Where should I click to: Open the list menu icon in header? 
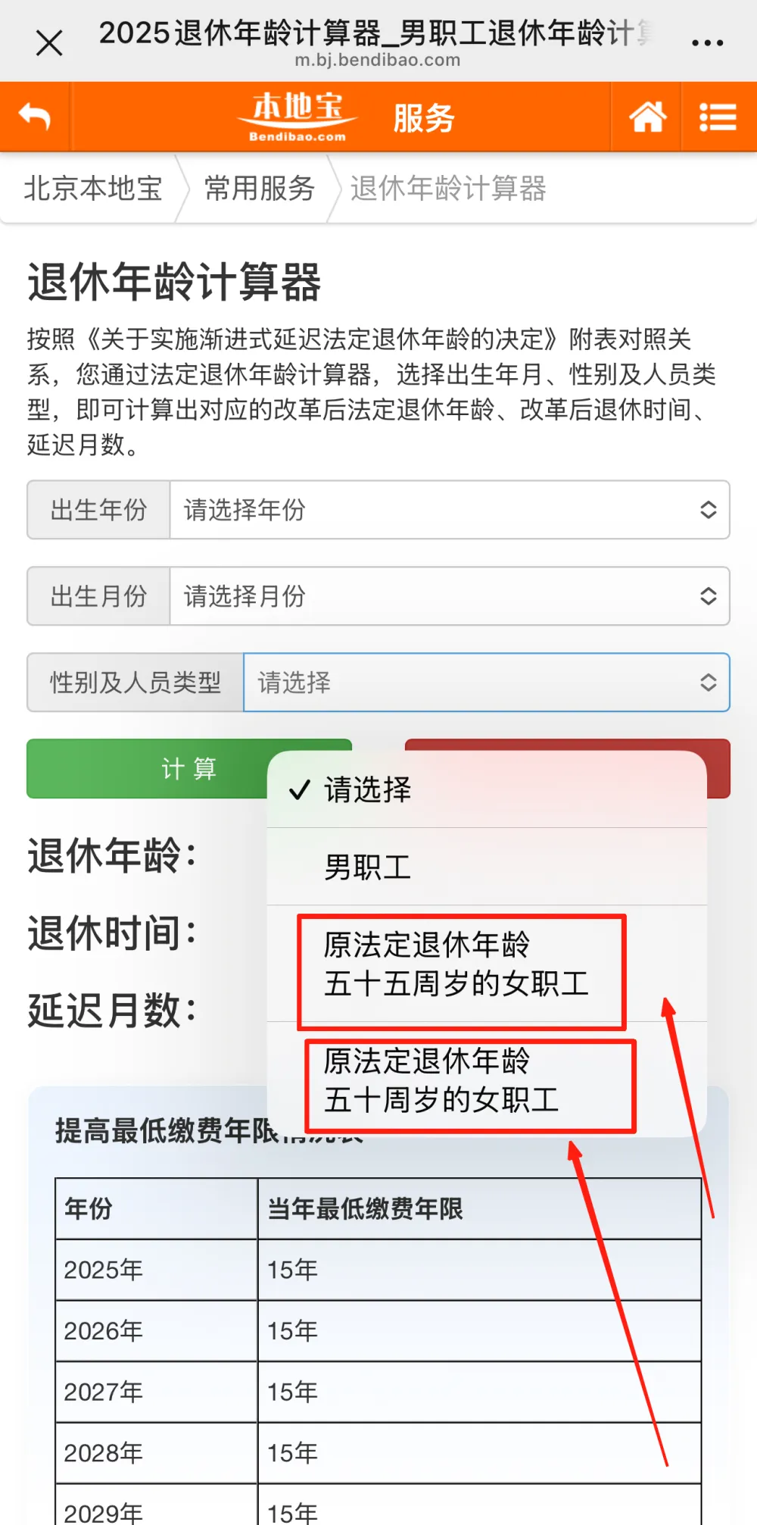(x=718, y=117)
